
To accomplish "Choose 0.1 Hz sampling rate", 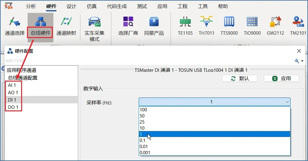I will [x=214, y=140].
